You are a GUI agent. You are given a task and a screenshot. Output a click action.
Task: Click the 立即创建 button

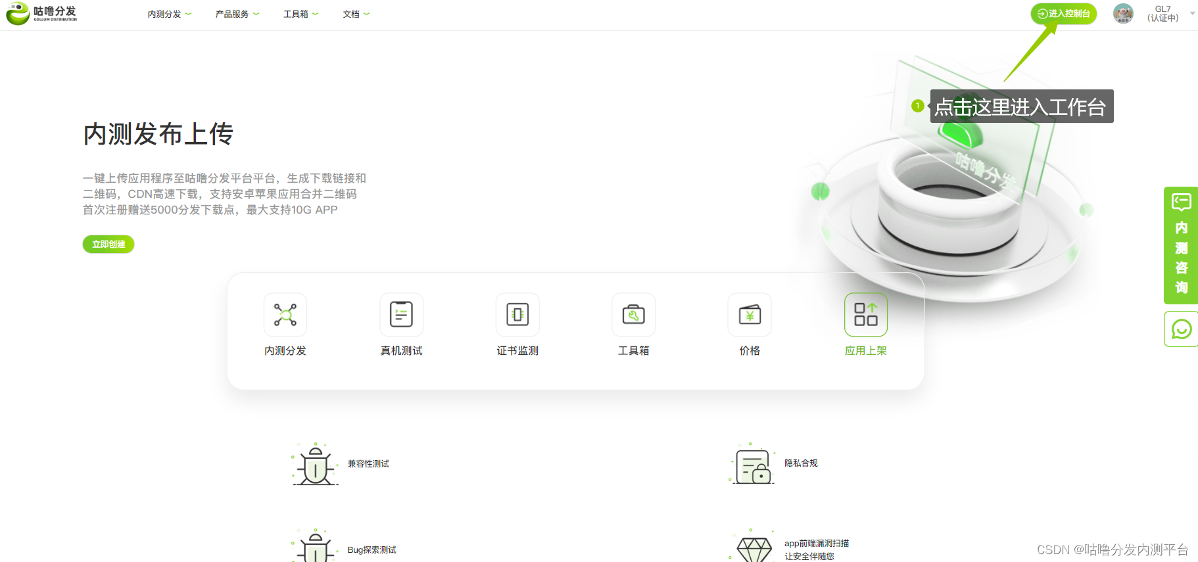(108, 244)
